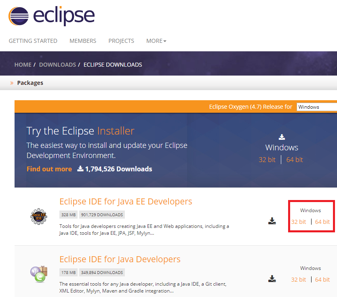Click the 349,894 DOWNLOADS badge
This screenshot has width=337, height=297.
pyautogui.click(x=102, y=272)
